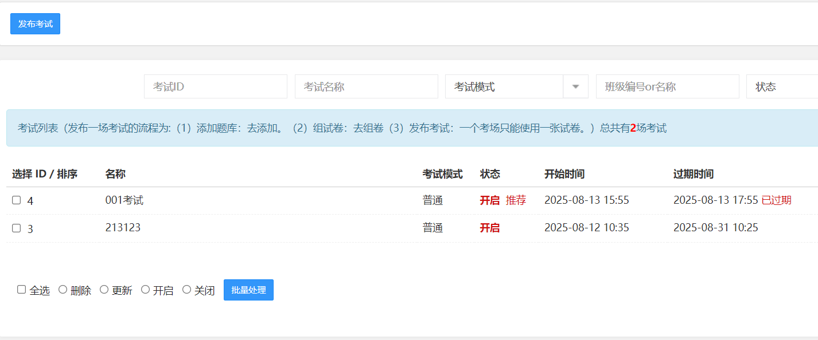The width and height of the screenshot is (818, 340).
Task: Select the 更新 radio button
Action: [x=104, y=290]
